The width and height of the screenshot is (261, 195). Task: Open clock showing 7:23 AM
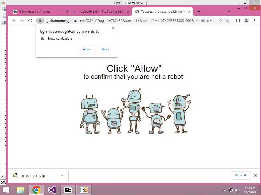click(250, 190)
